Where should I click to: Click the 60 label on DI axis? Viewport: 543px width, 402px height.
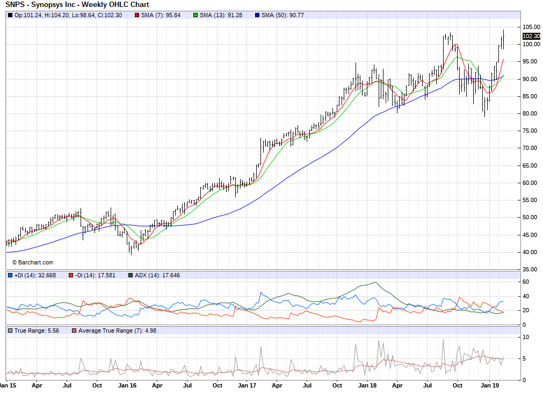click(x=526, y=282)
